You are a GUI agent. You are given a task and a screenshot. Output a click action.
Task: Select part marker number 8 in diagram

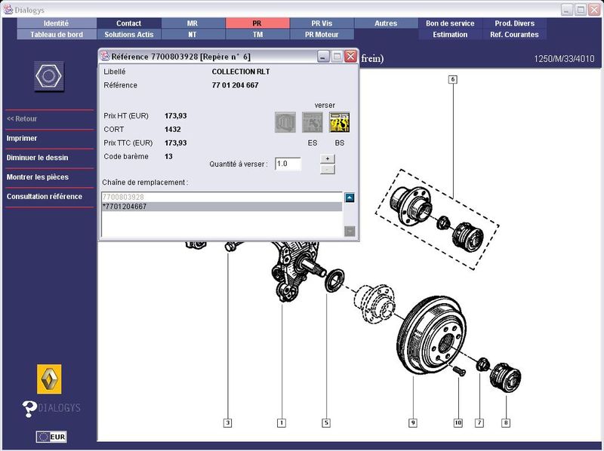(506, 423)
